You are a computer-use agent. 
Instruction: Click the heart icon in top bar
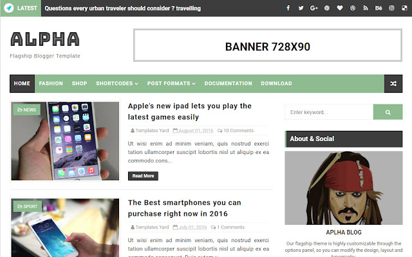pos(340,8)
